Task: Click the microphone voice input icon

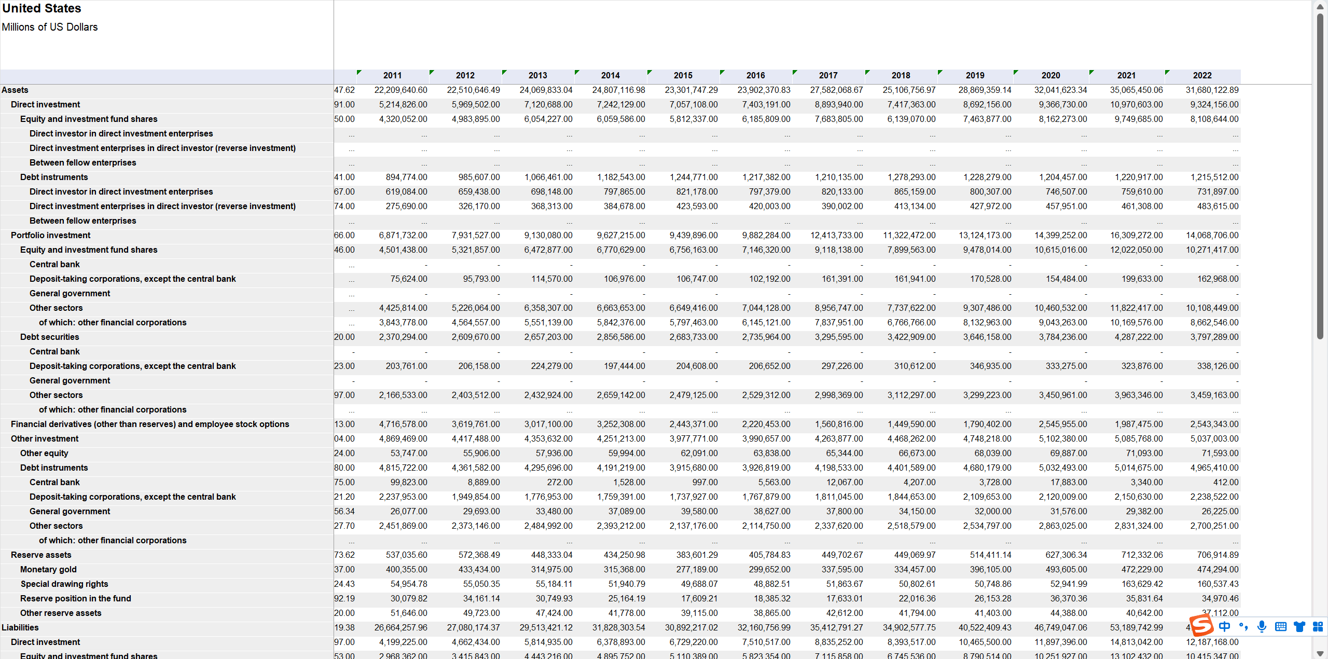Action: pyautogui.click(x=1262, y=626)
